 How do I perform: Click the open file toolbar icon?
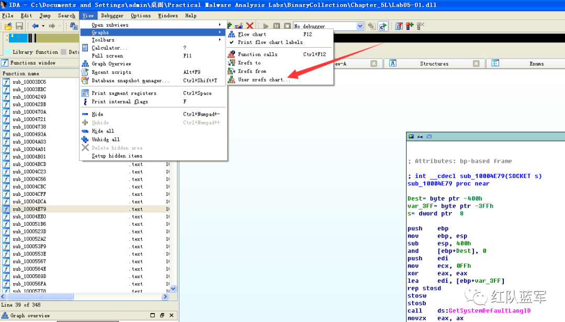pyautogui.click(x=8, y=26)
